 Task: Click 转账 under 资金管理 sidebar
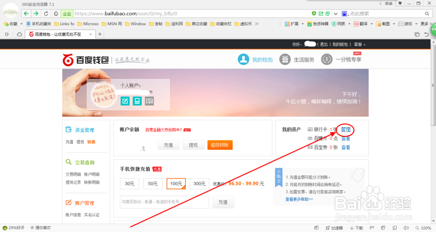(91, 142)
